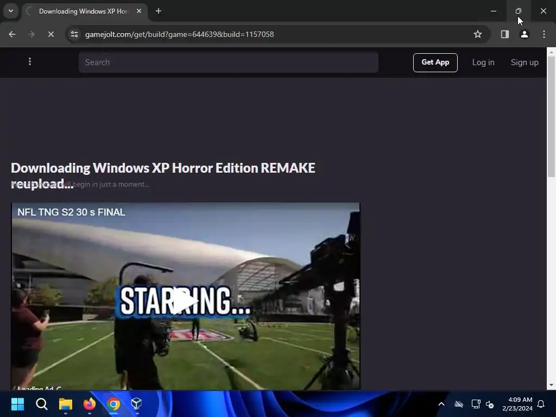The width and height of the screenshot is (556, 417).
Task: Click the scrollbar up arrow
Action: tap(551, 52)
